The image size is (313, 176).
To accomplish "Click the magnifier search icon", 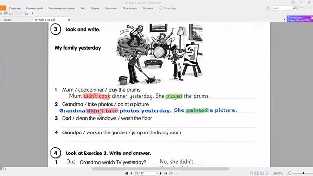I will click(x=294, y=8).
